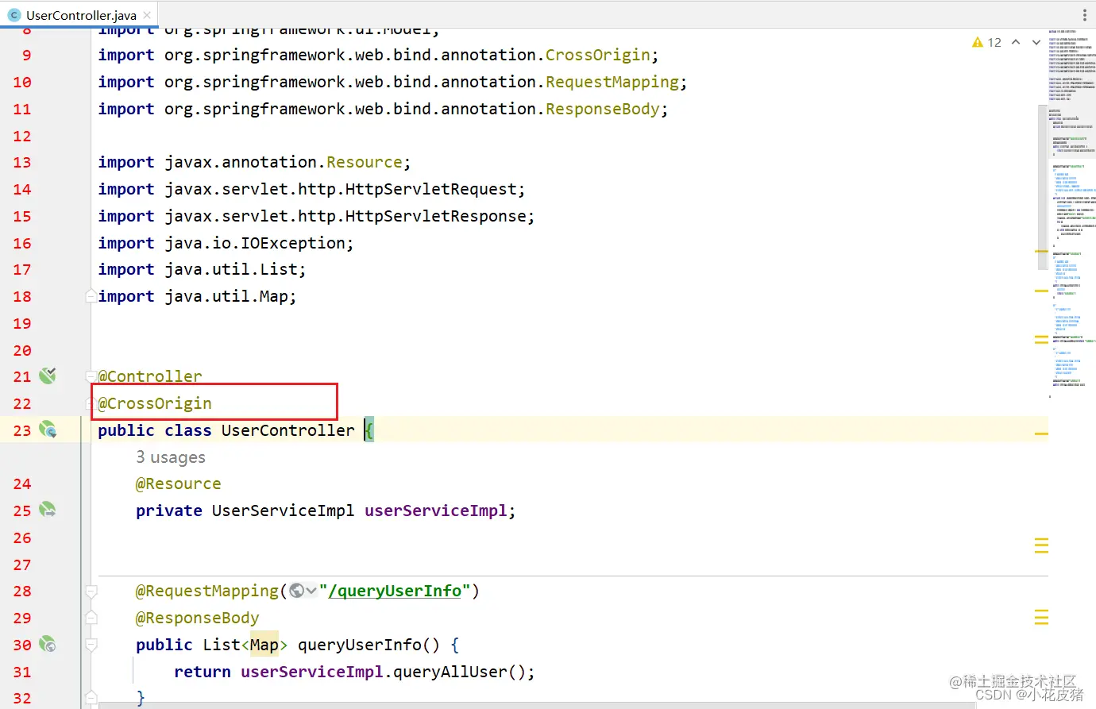Click the Spring gutter icon on line 23
The width and height of the screenshot is (1096, 709).
pyautogui.click(x=48, y=430)
